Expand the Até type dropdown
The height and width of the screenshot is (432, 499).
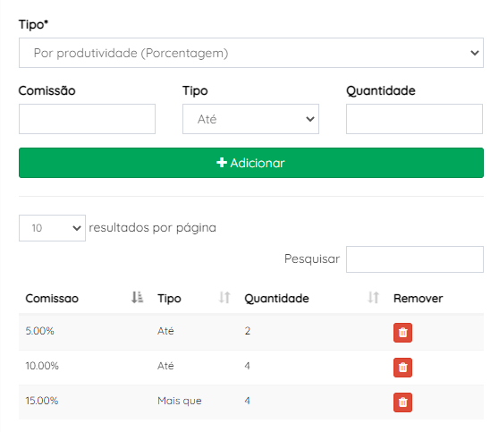coord(250,119)
